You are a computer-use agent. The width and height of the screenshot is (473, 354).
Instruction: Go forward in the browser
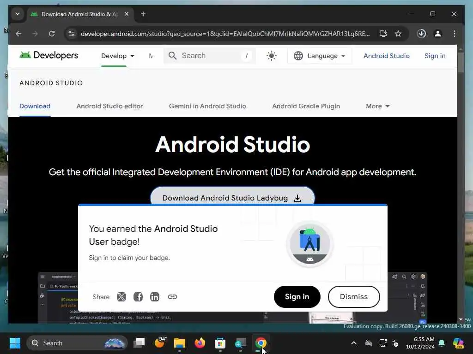tap(35, 33)
